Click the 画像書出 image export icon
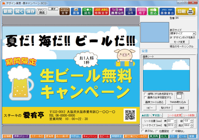This screenshot has height=140, width=199. coord(166,11)
